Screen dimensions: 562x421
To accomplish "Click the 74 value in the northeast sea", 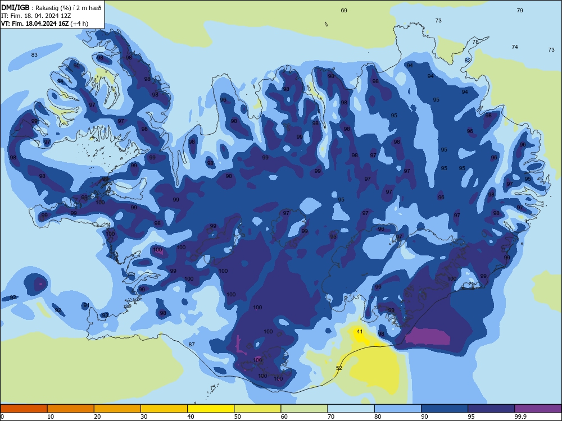I will click(515, 47).
